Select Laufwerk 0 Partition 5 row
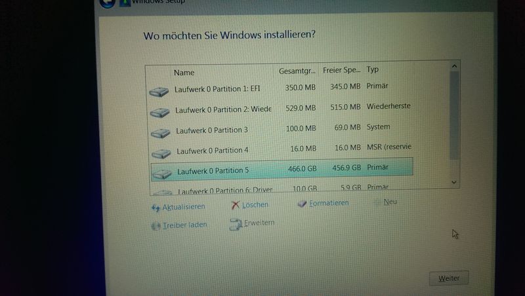 pos(282,170)
